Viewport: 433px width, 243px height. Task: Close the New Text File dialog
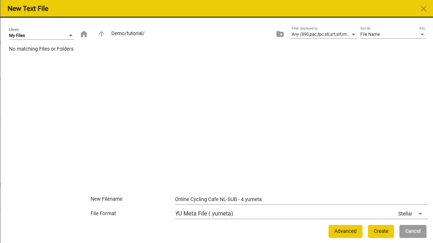click(x=424, y=9)
